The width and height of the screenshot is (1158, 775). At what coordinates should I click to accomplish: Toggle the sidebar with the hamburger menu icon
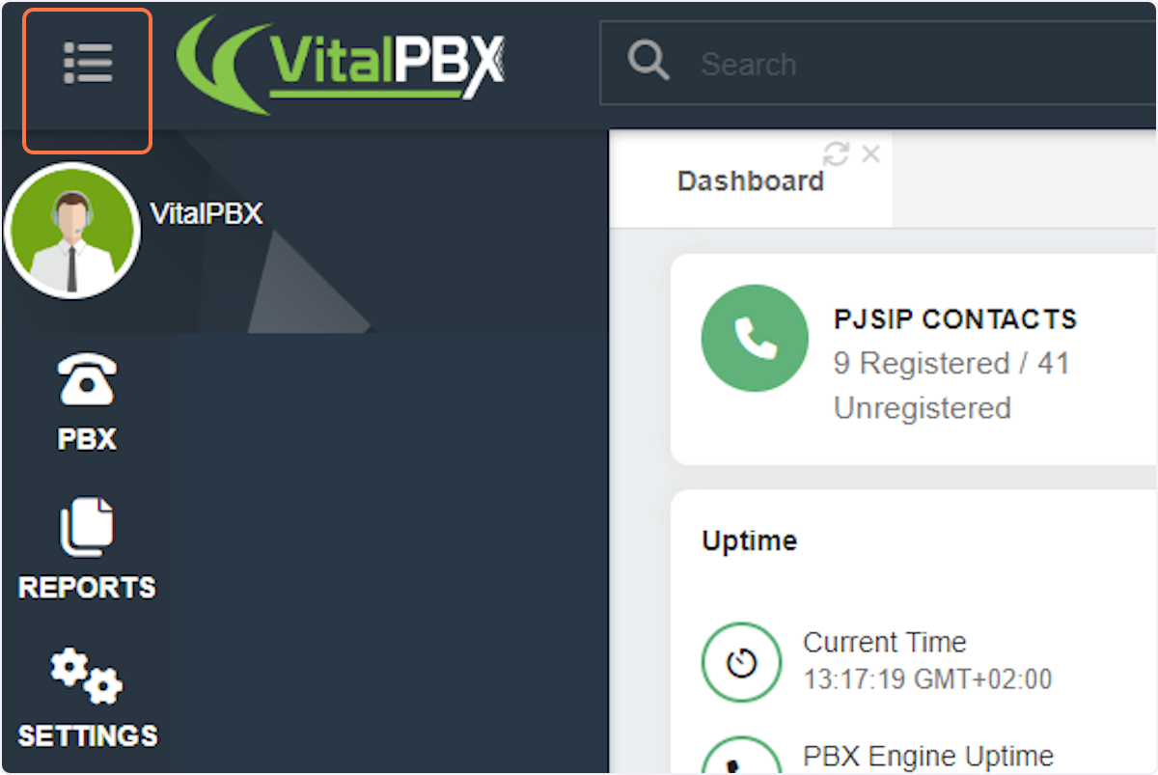(x=88, y=64)
